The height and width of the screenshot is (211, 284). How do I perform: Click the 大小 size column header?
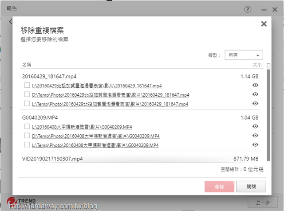click(x=257, y=65)
